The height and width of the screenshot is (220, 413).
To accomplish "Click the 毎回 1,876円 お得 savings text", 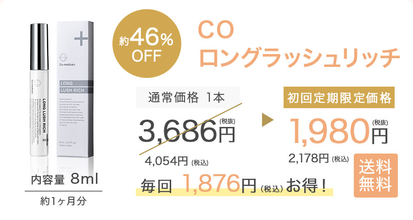I will click(234, 185).
